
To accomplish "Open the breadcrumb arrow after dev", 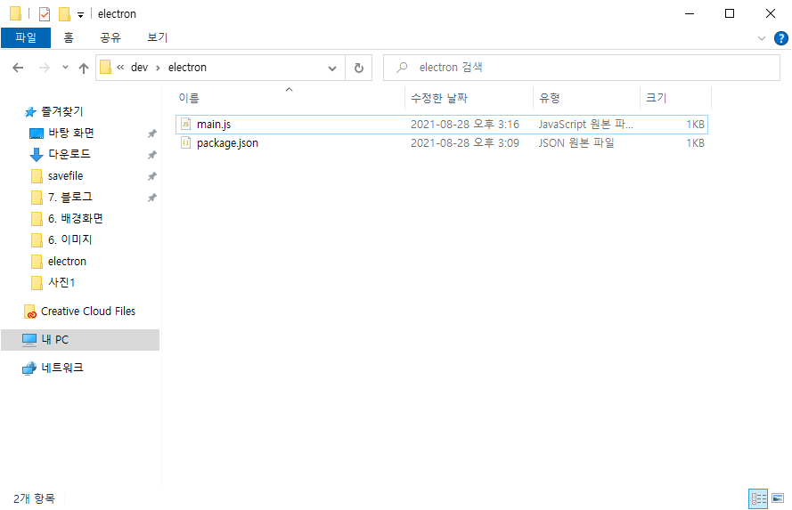I will pyautogui.click(x=158, y=69).
